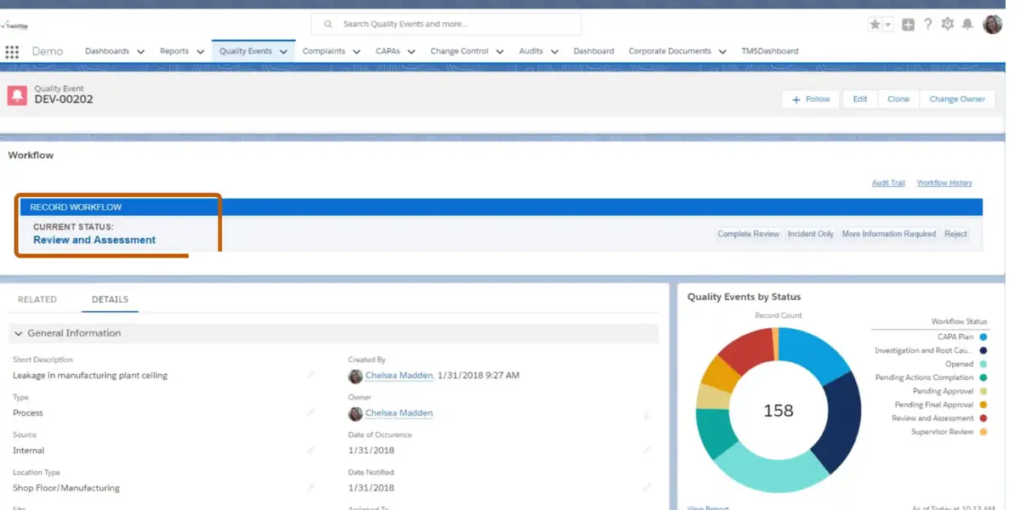Select the Opened color swatch in legend
Viewport: 1020px width, 510px height.
click(x=983, y=364)
